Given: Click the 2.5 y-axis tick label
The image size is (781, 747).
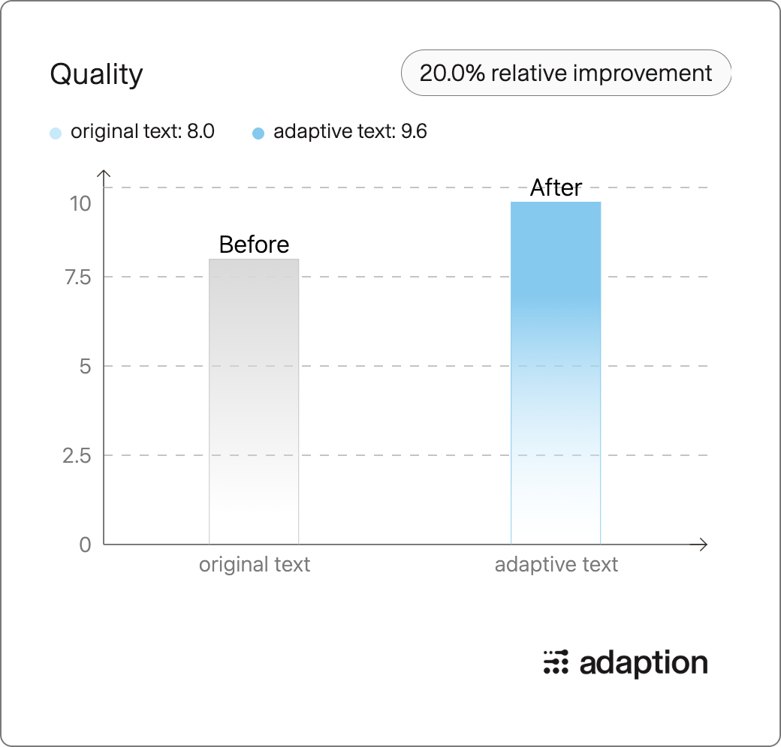Looking at the screenshot, I should pyautogui.click(x=77, y=455).
